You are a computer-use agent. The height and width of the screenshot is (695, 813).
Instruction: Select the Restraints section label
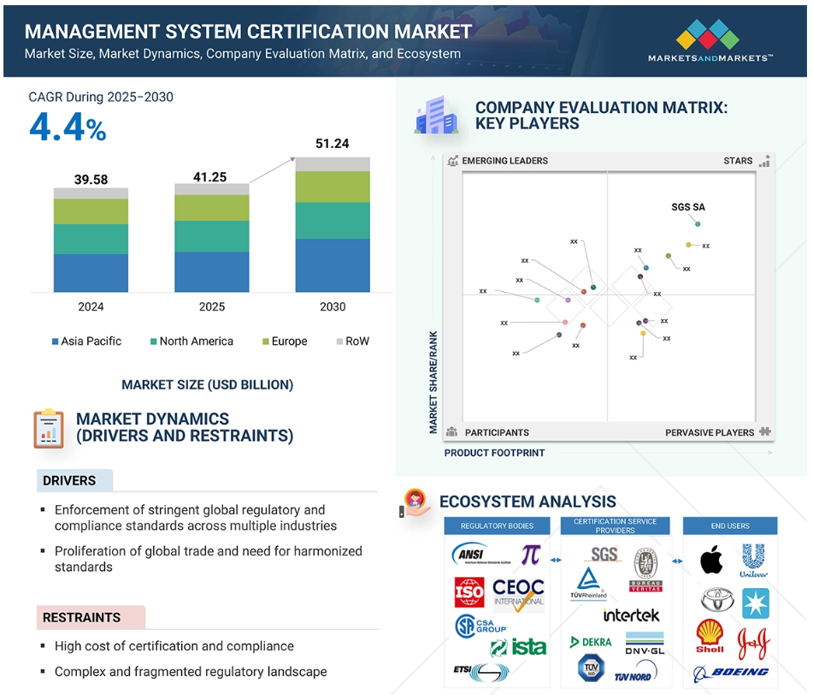coord(91,617)
